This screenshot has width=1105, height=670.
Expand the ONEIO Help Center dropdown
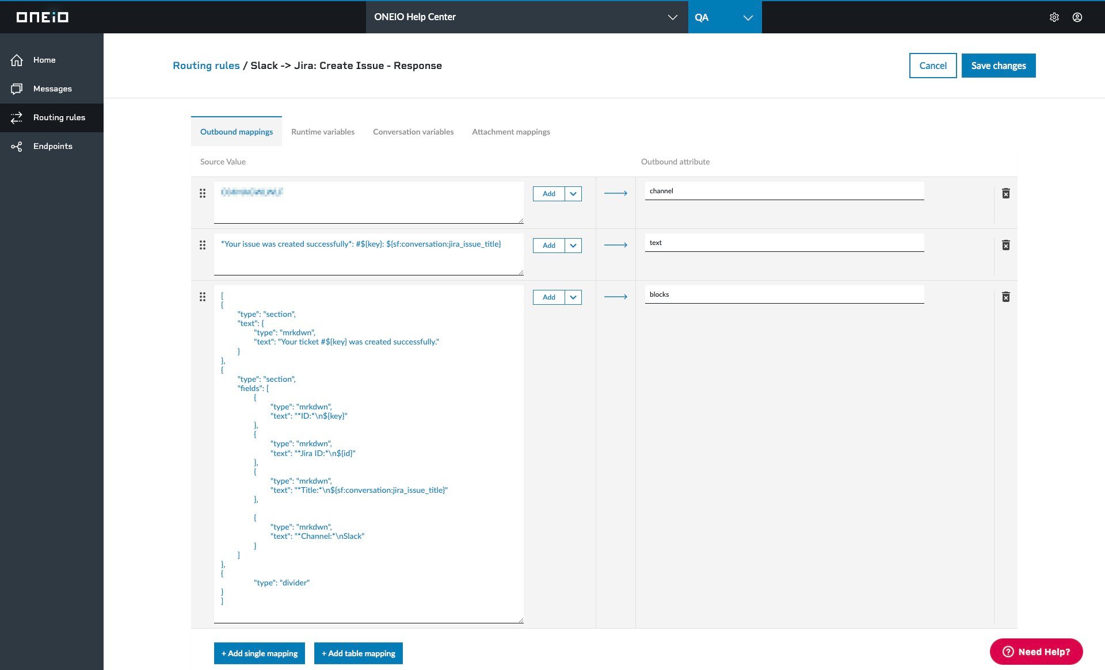[673, 17]
